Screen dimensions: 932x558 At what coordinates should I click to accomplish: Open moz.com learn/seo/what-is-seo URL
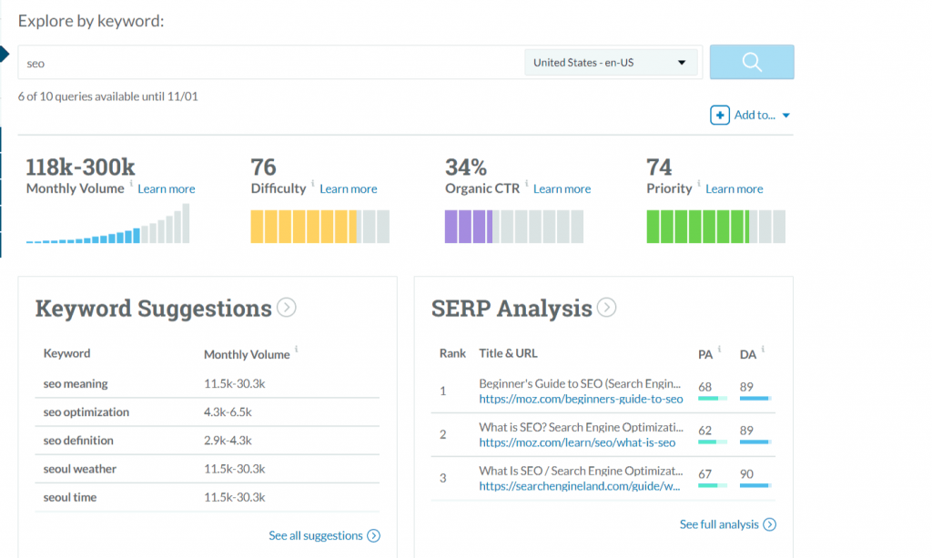(577, 442)
